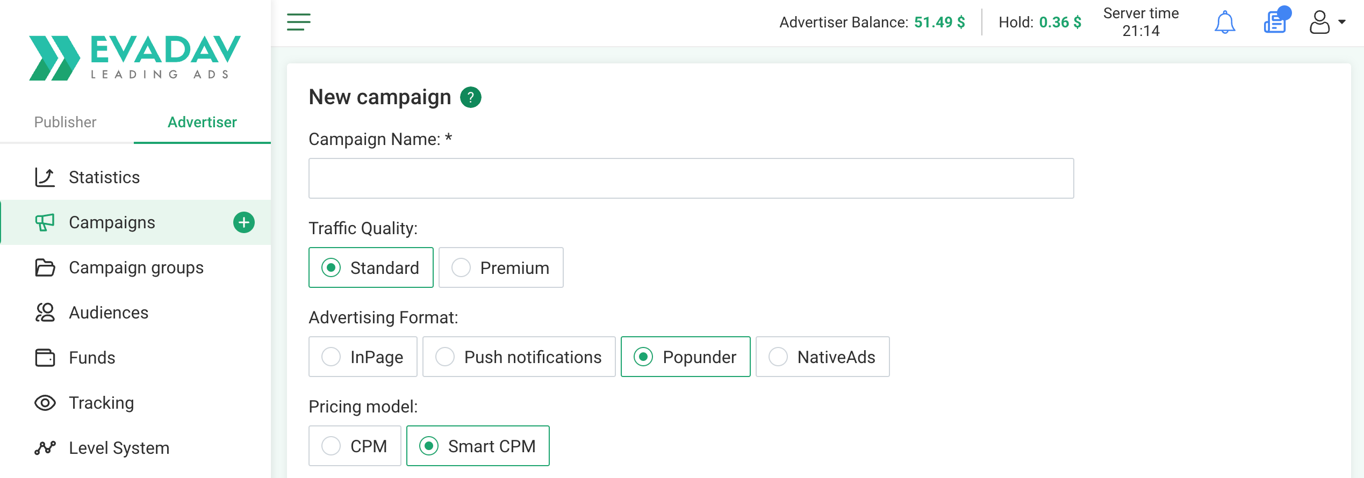The image size is (1364, 478).
Task: Focus the Campaign Name input field
Action: [x=691, y=178]
